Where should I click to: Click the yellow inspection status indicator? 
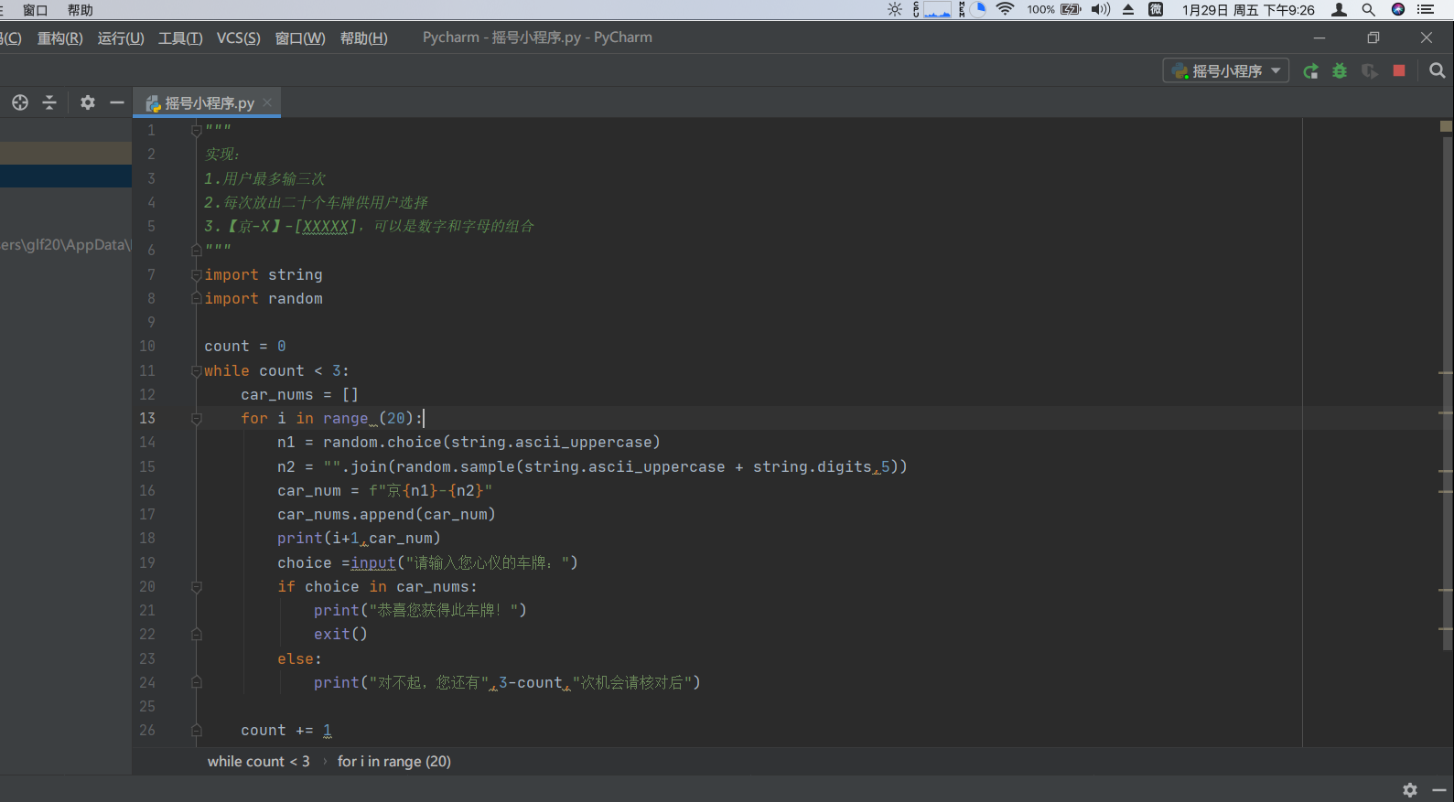pyautogui.click(x=1446, y=125)
